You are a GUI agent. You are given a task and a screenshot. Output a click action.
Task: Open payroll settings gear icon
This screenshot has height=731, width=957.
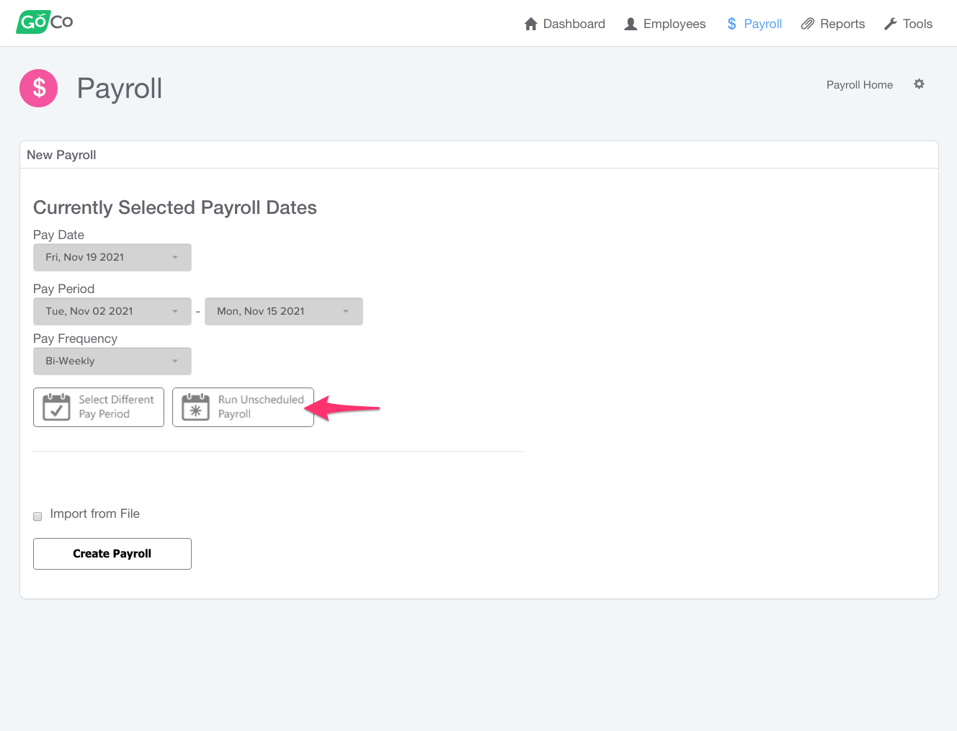pyautogui.click(x=919, y=84)
